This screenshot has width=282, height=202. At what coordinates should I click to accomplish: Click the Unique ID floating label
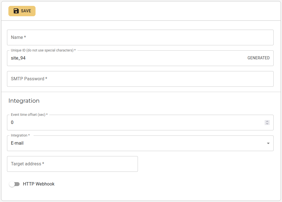[43, 50]
